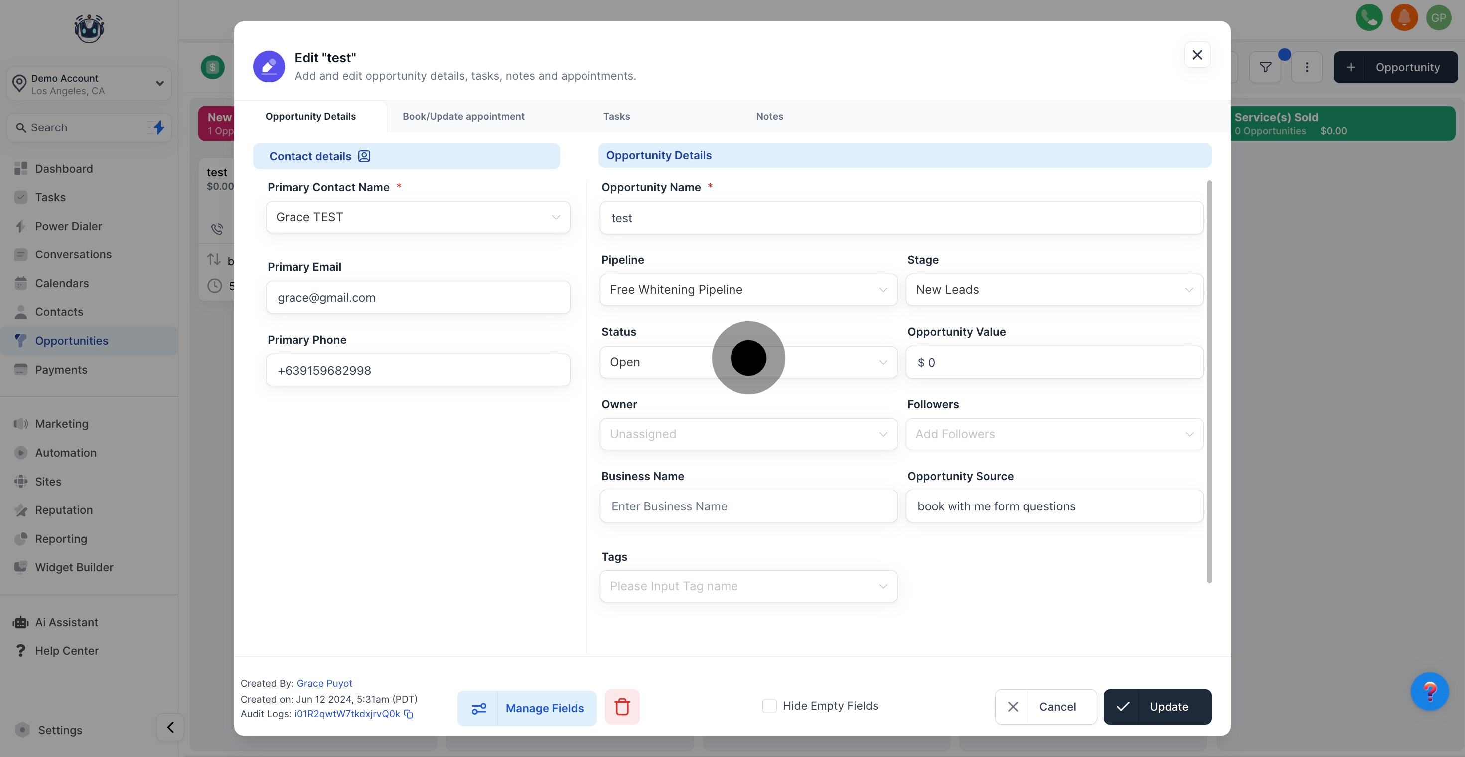
Task: Switch to Book/Update appointment tab
Action: 463,116
